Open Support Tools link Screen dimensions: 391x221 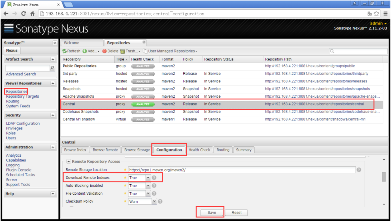[18, 185]
